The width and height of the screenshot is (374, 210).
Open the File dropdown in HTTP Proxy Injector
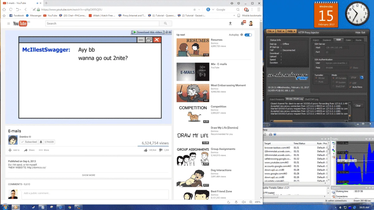click(x=271, y=31)
